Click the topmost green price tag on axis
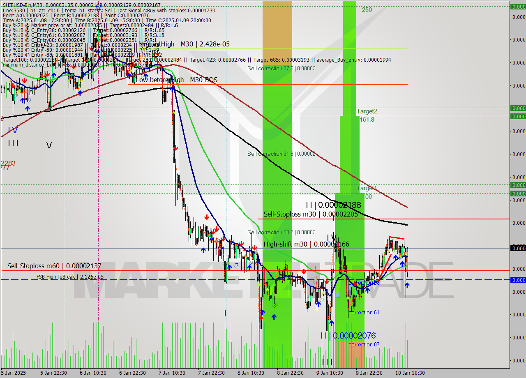This screenshot has width=526, height=378. click(x=518, y=7)
